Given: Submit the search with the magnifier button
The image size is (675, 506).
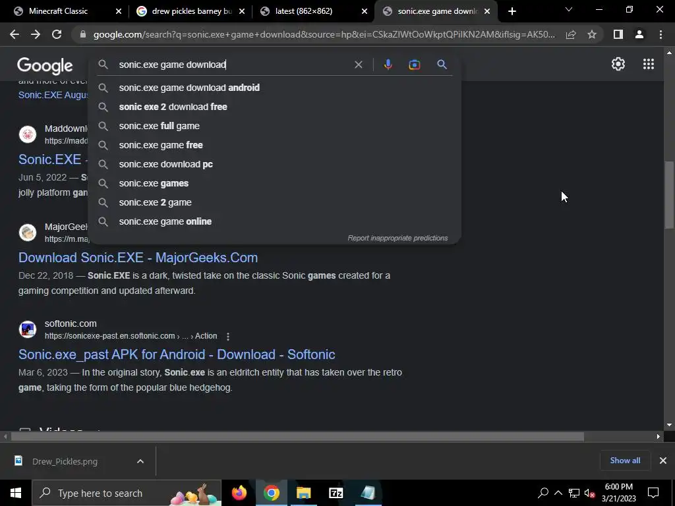Looking at the screenshot, I should click(x=442, y=65).
